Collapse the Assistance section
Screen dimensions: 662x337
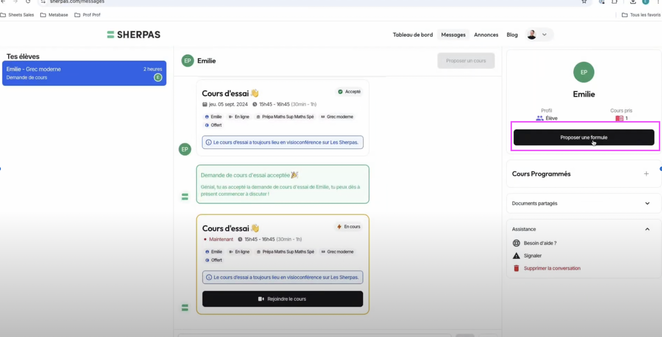(x=647, y=229)
